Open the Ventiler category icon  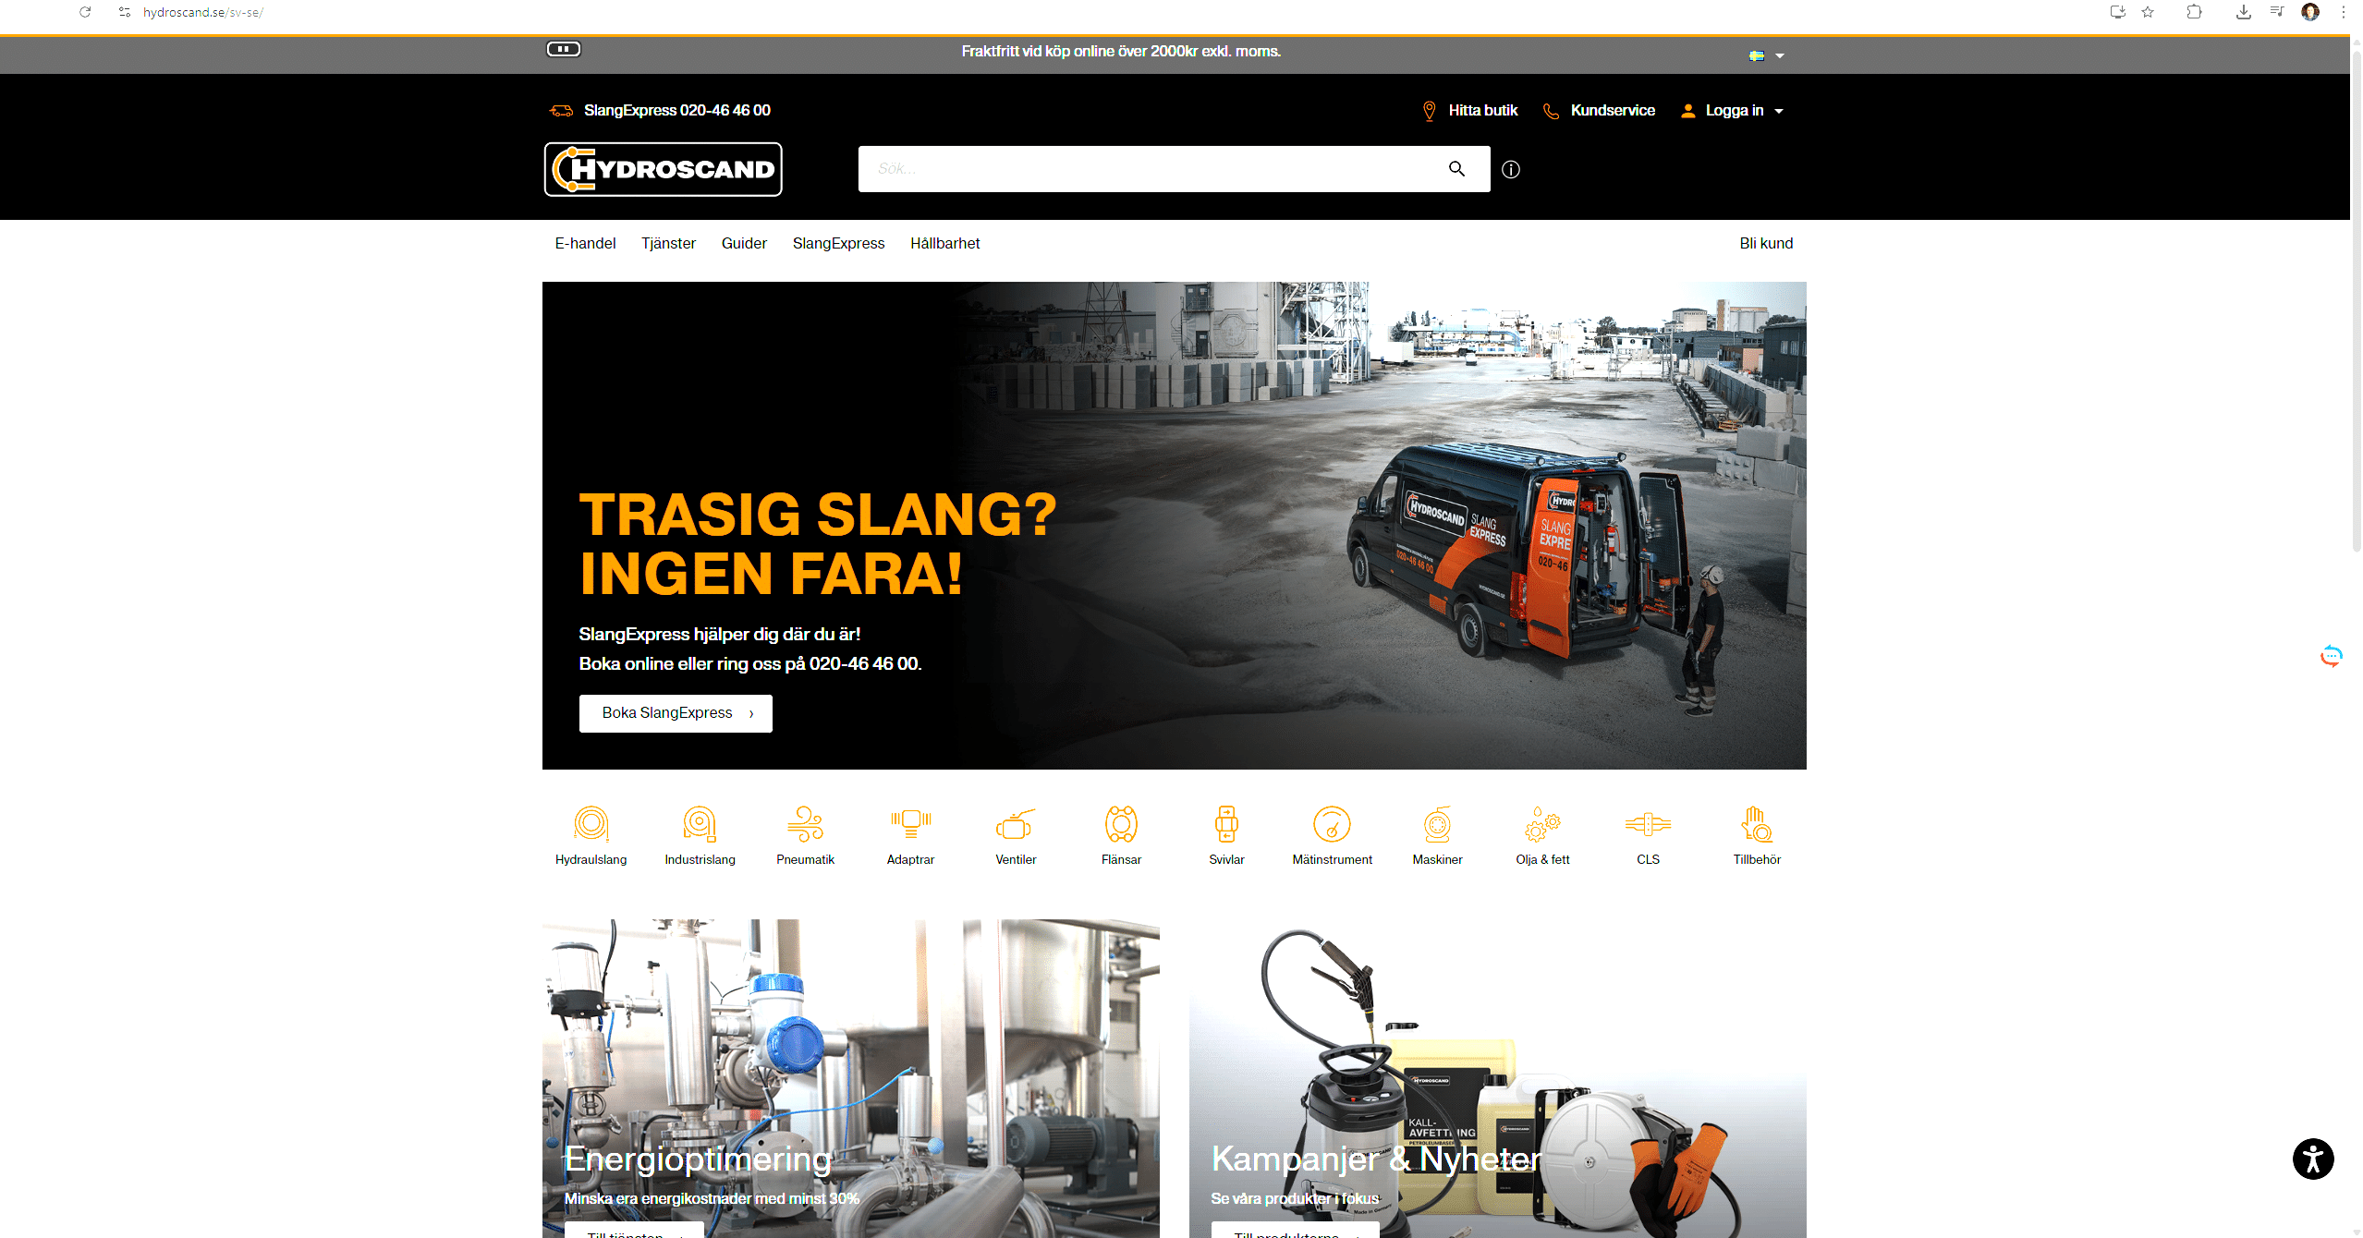1015,824
